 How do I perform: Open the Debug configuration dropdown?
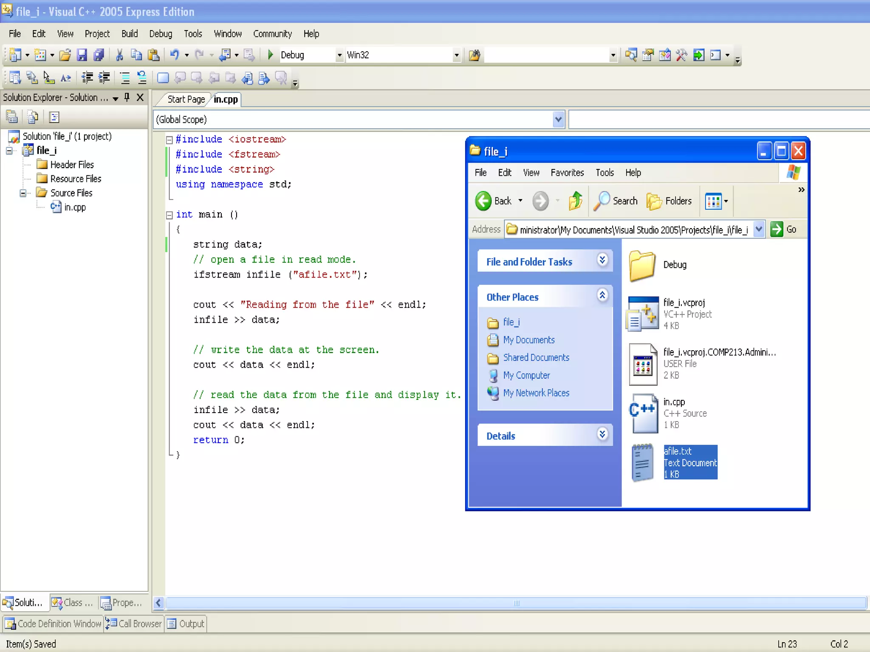(x=339, y=55)
